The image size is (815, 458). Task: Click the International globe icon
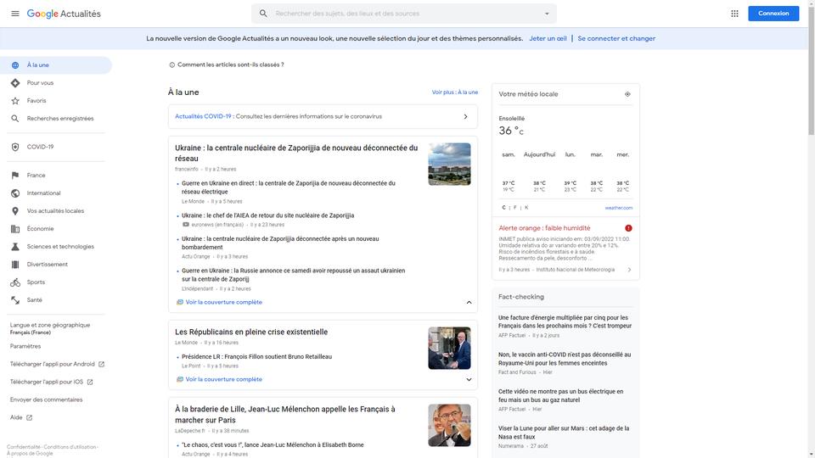(x=15, y=193)
